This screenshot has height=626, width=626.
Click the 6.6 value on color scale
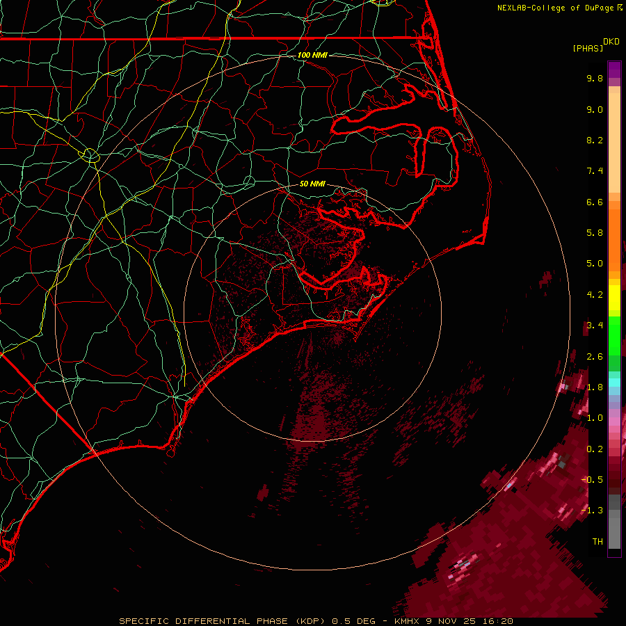595,202
